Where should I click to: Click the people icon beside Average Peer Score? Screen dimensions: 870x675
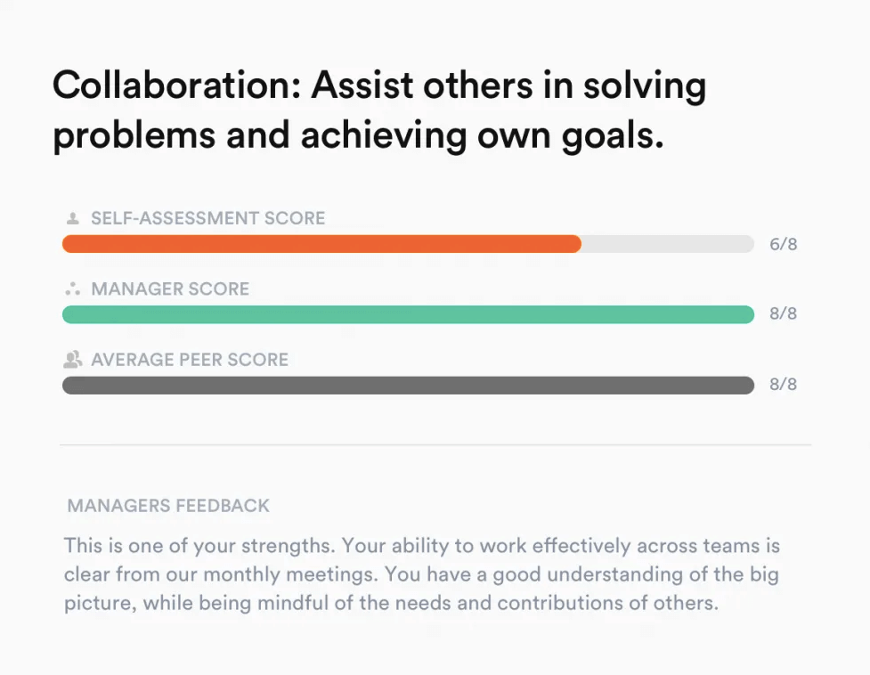tap(73, 360)
